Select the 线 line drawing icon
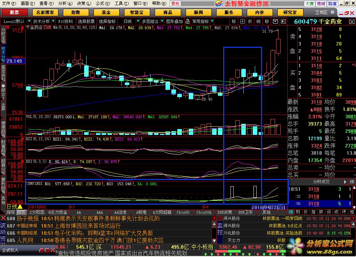 tap(258, 21)
